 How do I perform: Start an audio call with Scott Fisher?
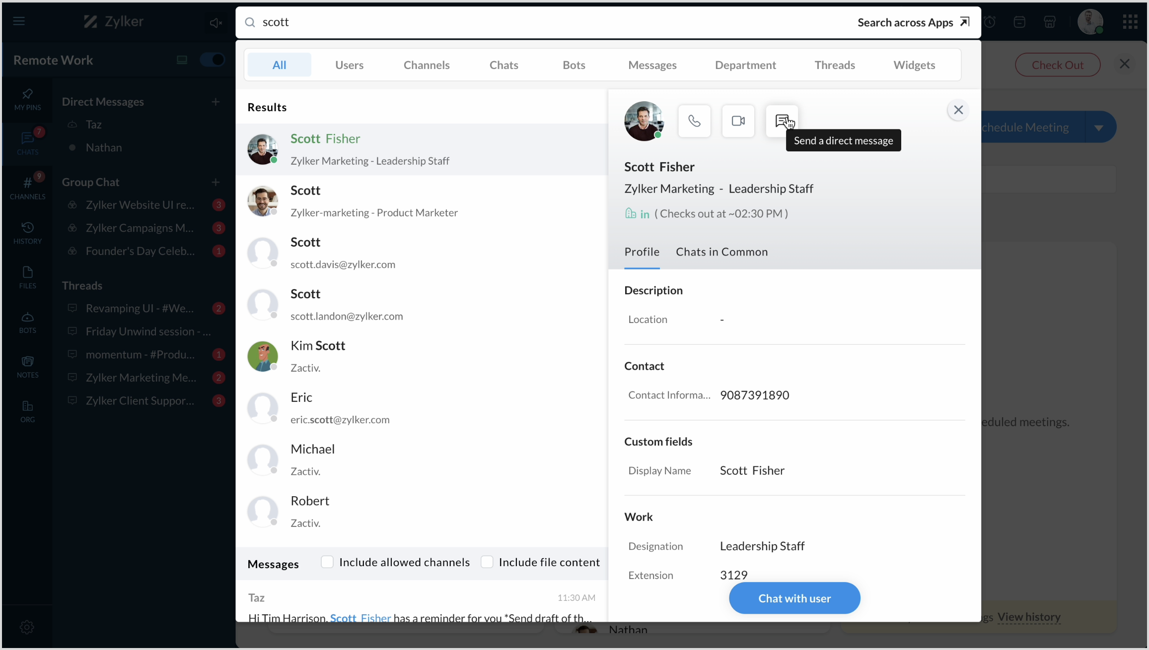(x=694, y=121)
